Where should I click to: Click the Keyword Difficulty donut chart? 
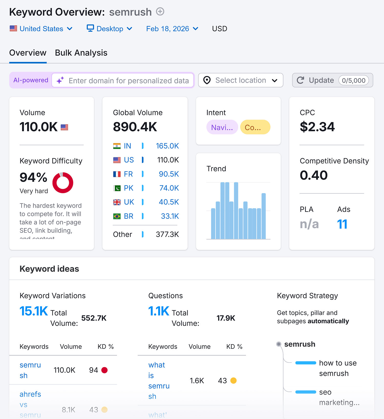(63, 183)
